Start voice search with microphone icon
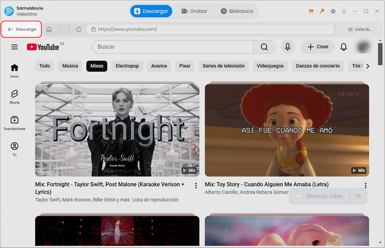 pyautogui.click(x=288, y=47)
